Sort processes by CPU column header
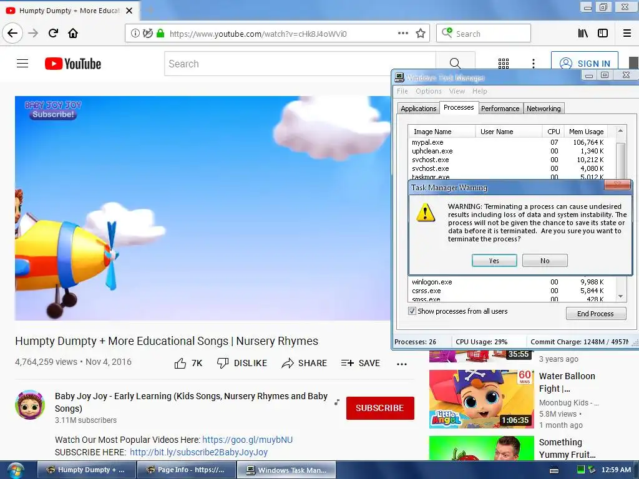This screenshot has height=479, width=639. point(553,132)
